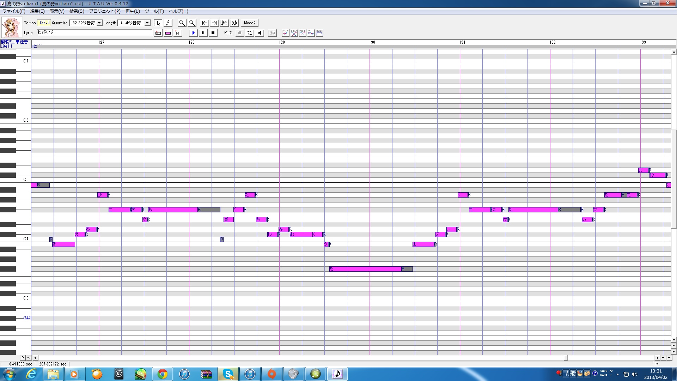Toggle the tilde vibrato display button
Viewport: 677px width, 381px height.
coord(29,358)
